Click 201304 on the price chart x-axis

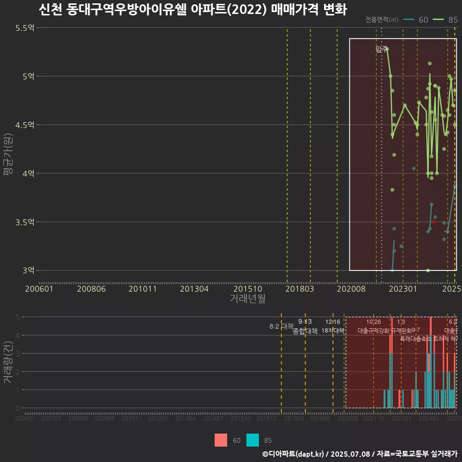click(x=194, y=289)
